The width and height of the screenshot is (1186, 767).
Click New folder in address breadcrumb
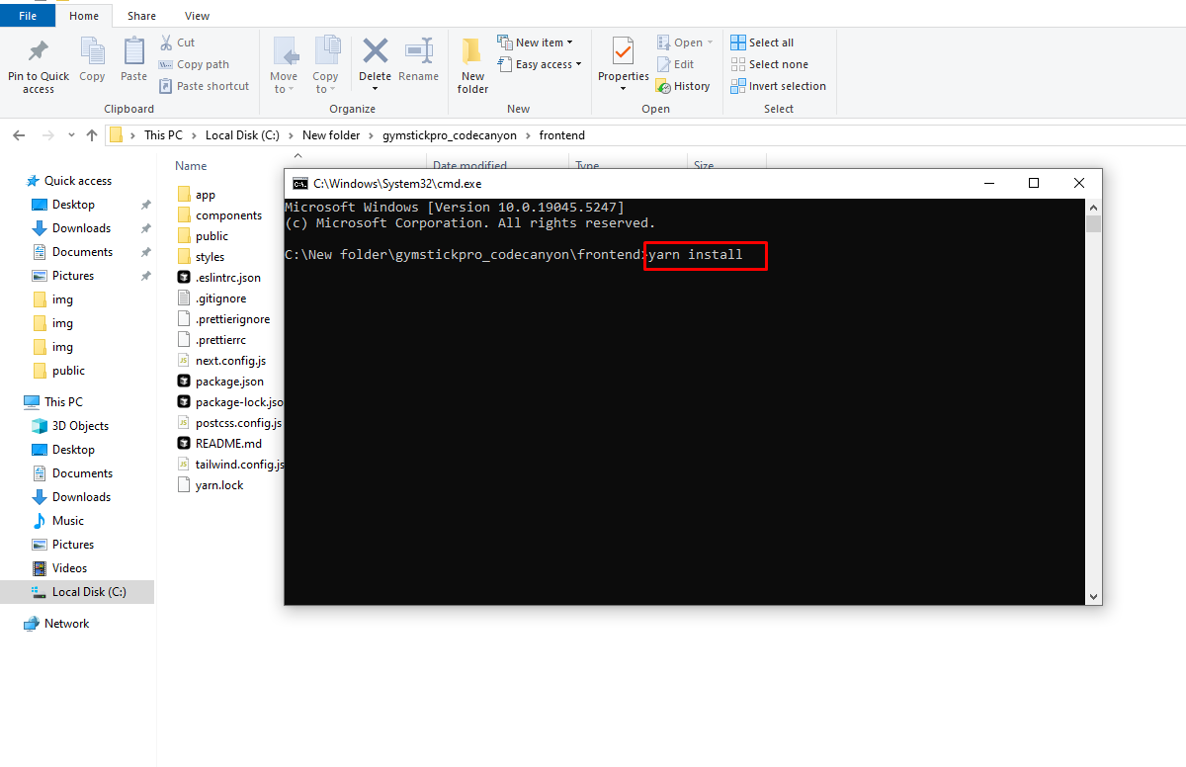[330, 135]
